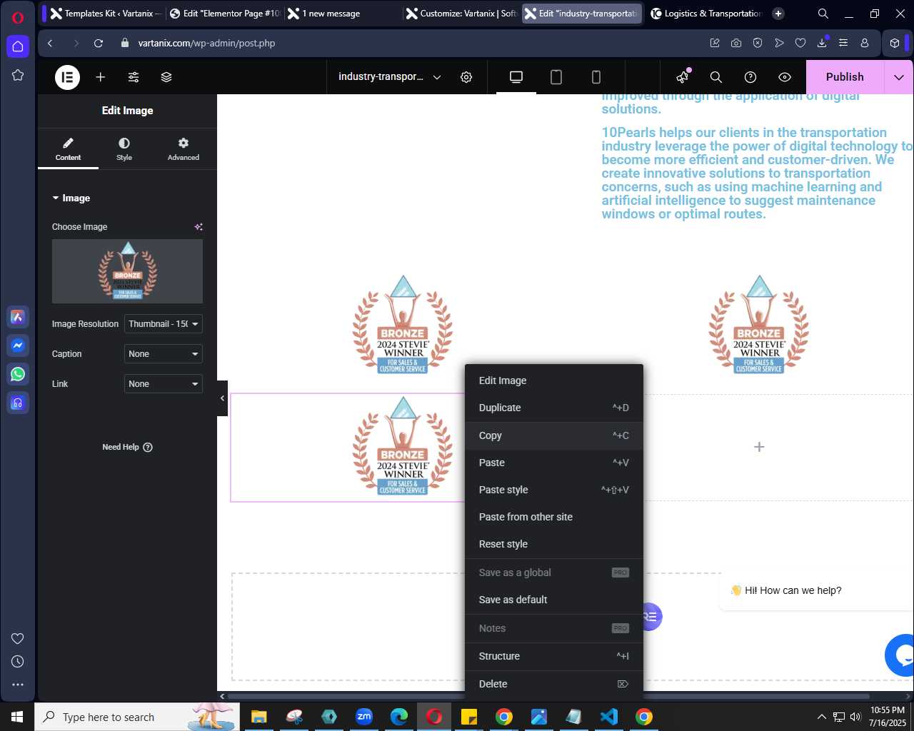Switch to the Style tab

click(x=124, y=148)
